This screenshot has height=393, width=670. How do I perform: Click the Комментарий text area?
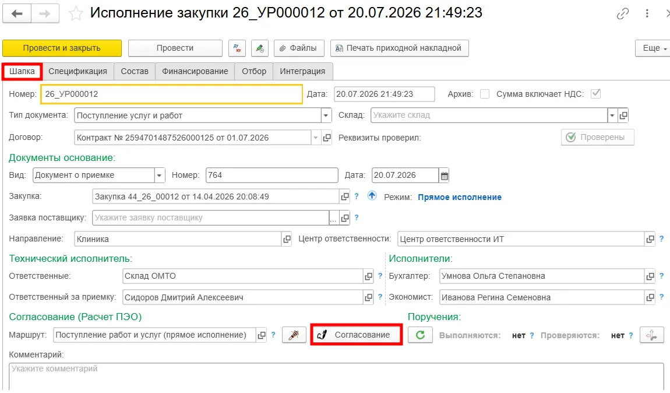(336, 377)
